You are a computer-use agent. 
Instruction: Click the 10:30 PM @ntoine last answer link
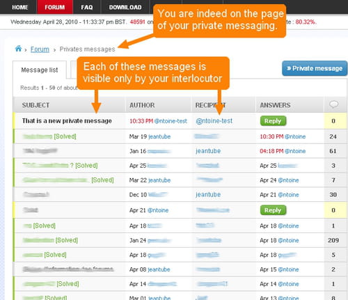click(283, 136)
